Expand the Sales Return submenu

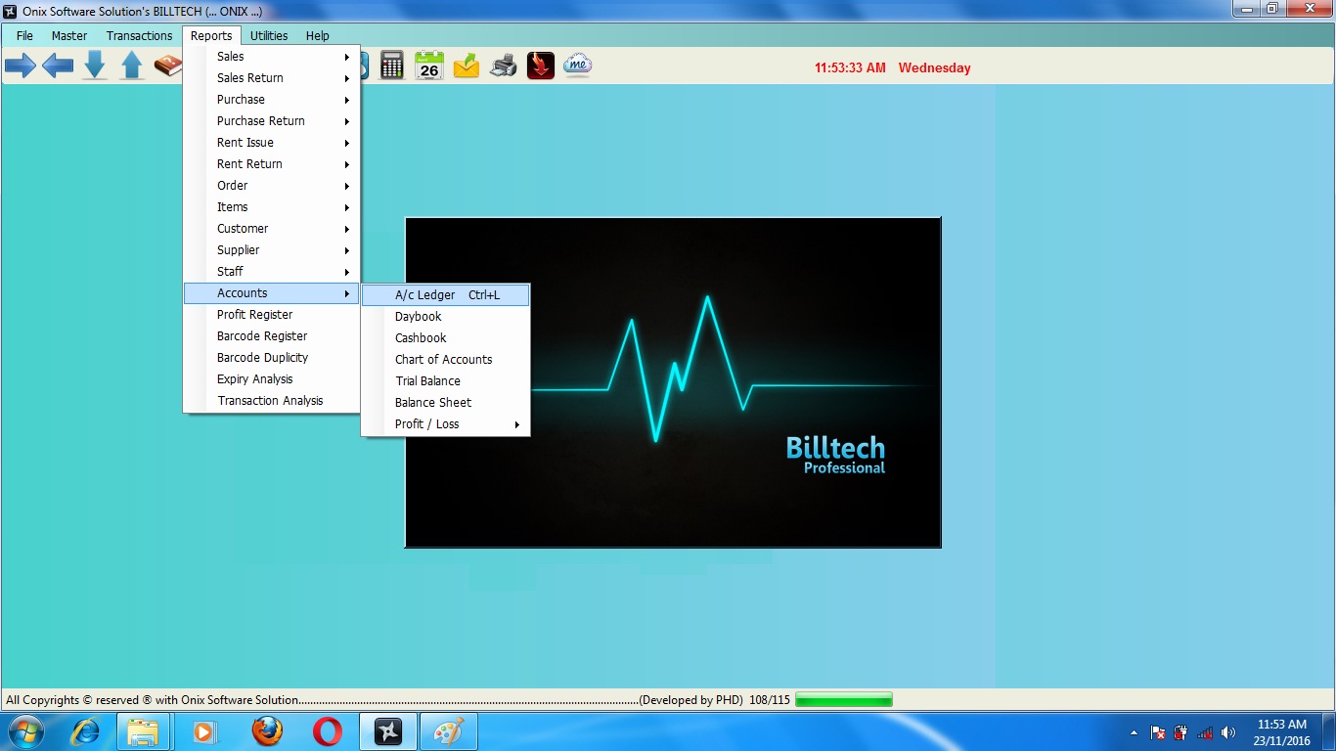point(272,78)
